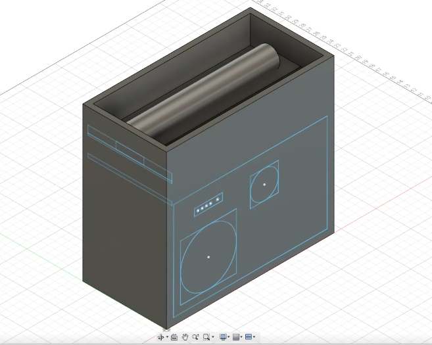Select the Orbit navigation tool

161,337
